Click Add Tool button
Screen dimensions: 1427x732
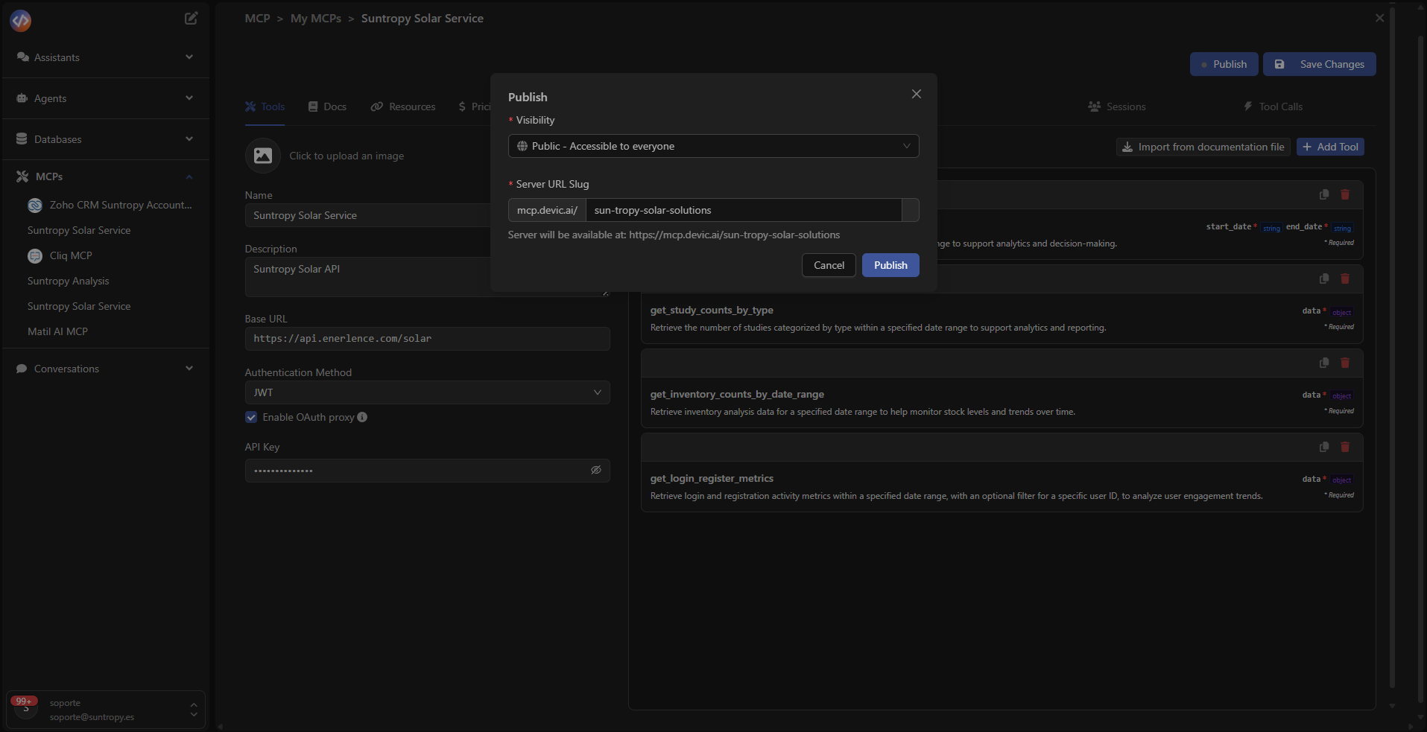pyautogui.click(x=1330, y=147)
